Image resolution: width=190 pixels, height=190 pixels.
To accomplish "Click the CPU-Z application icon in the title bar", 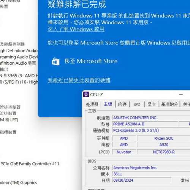I will (86, 95).
